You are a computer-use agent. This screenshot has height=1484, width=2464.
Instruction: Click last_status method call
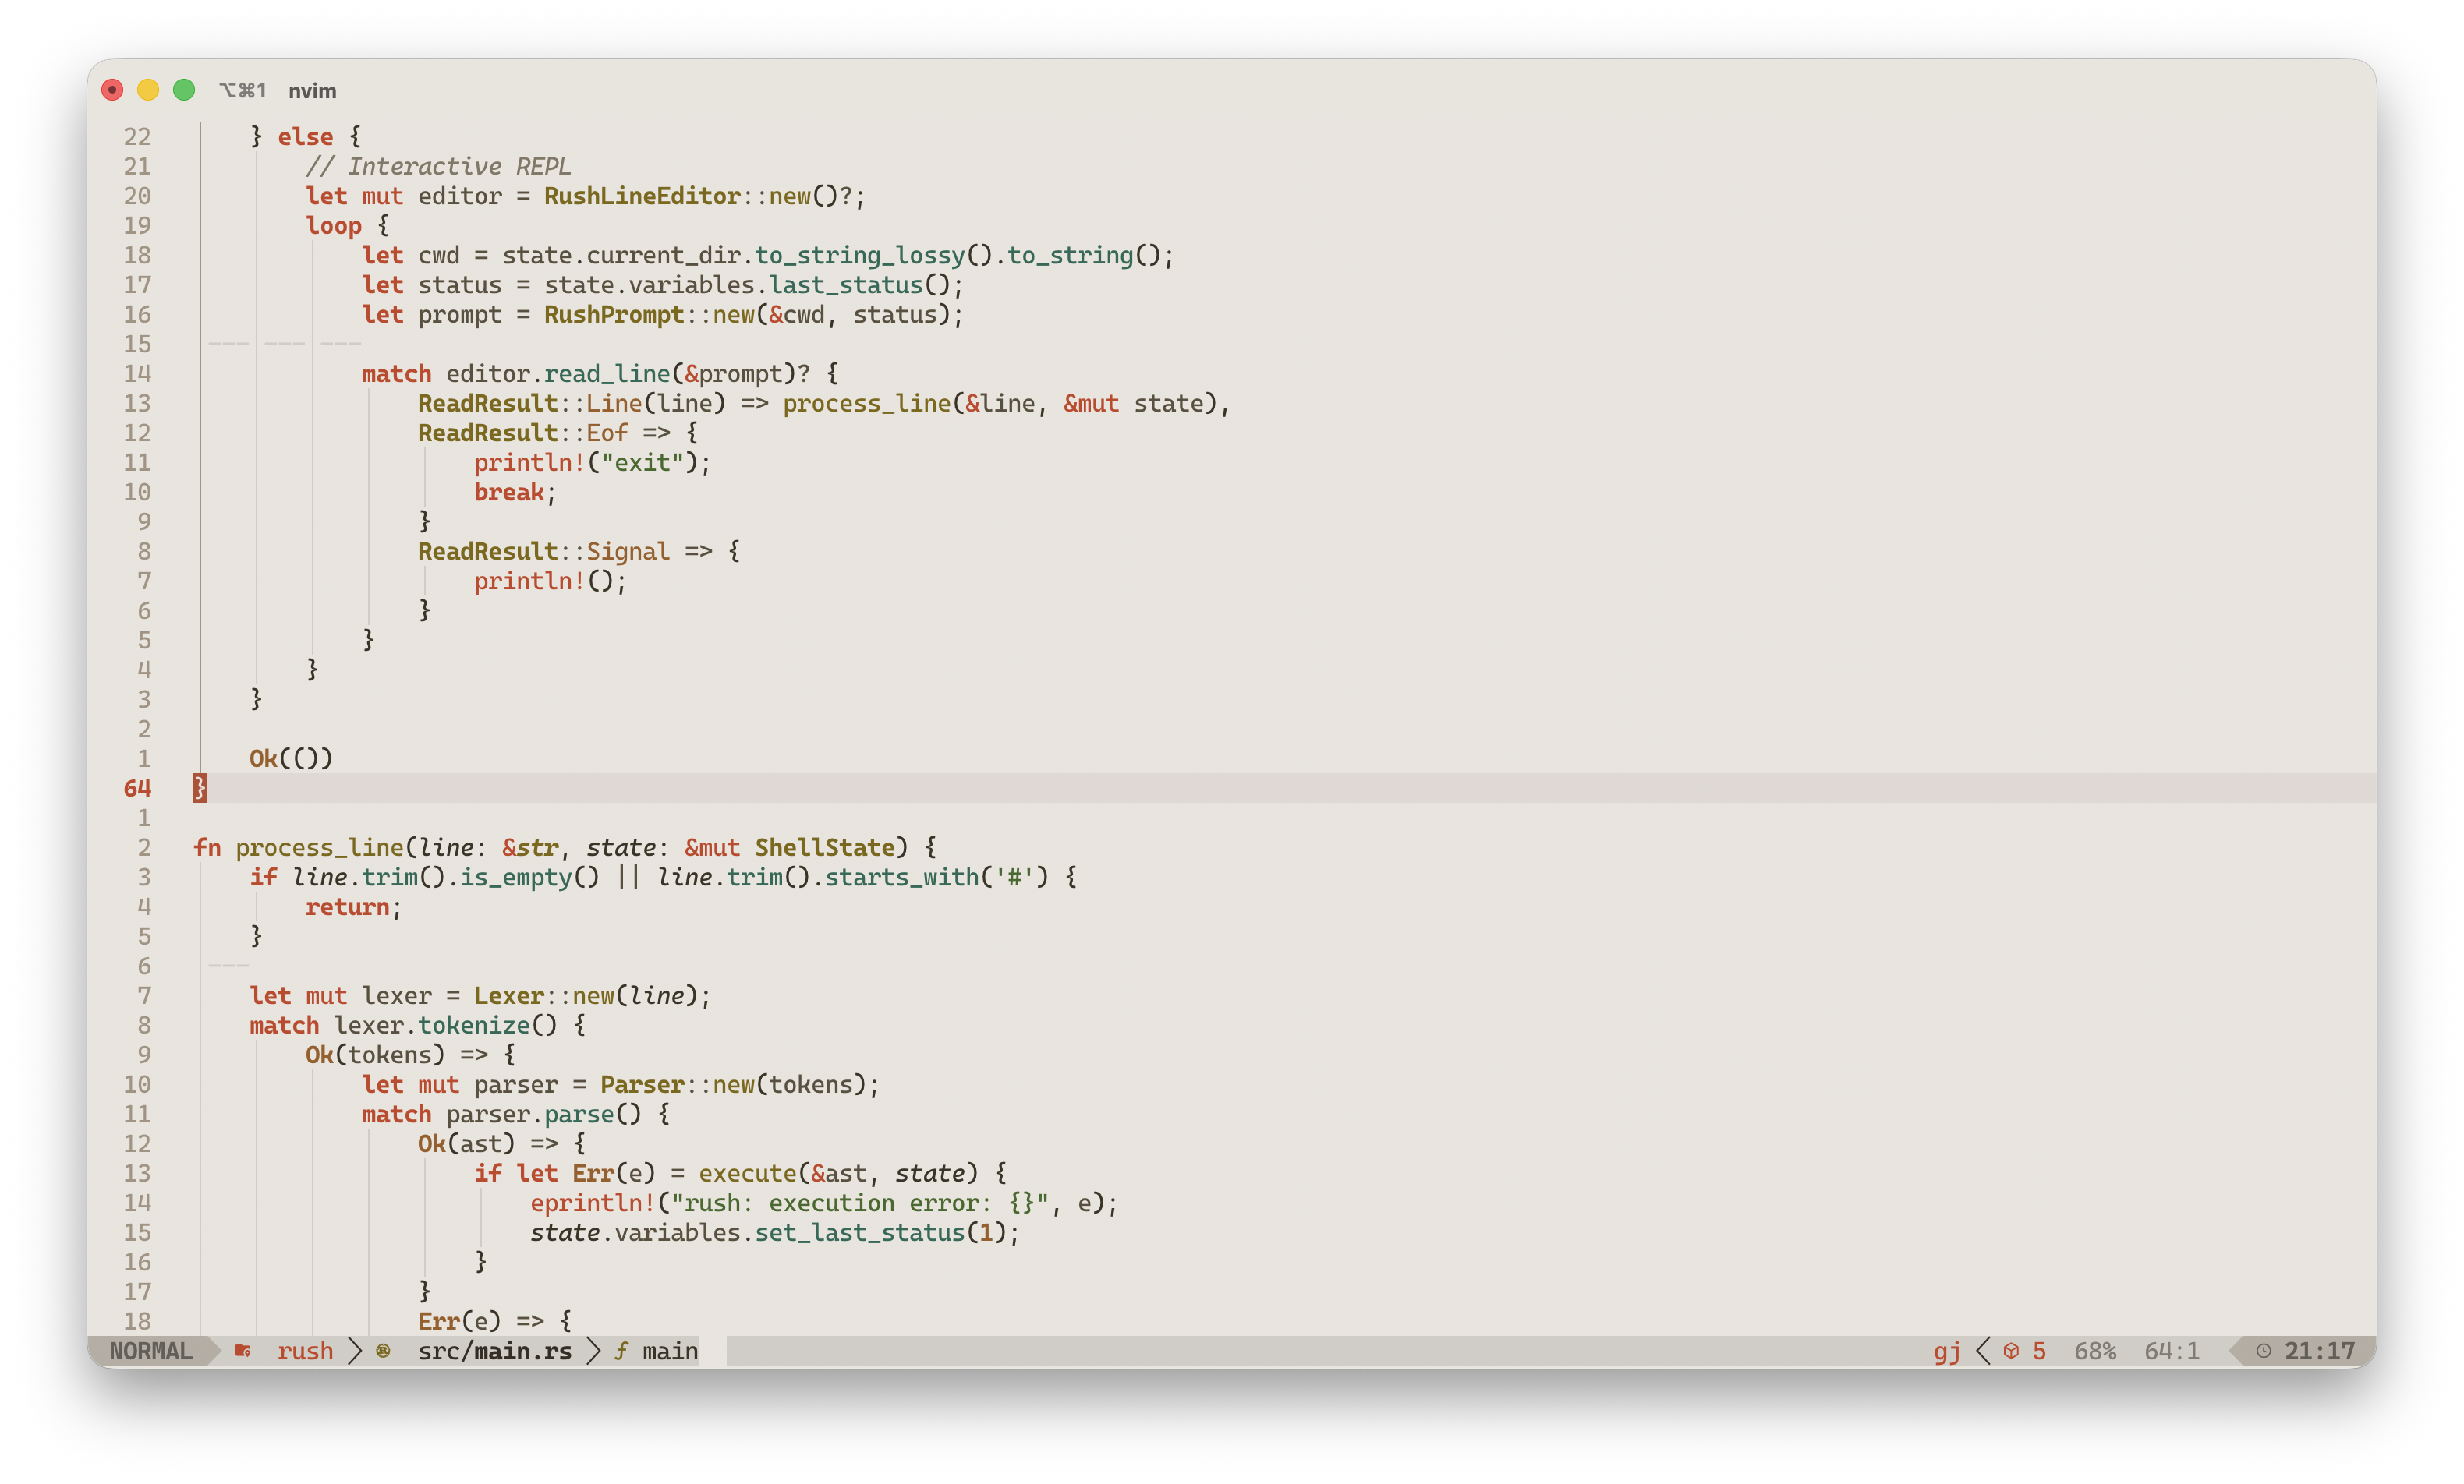[845, 284]
